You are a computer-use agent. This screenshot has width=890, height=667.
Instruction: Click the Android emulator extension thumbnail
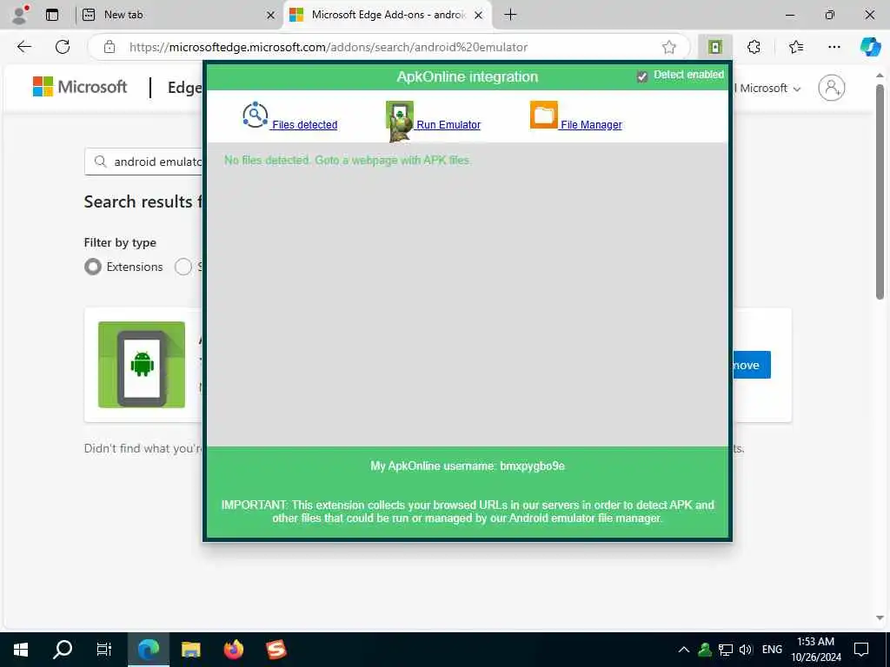[142, 365]
